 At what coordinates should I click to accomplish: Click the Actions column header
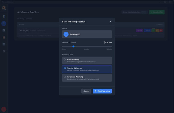pos(159,25)
